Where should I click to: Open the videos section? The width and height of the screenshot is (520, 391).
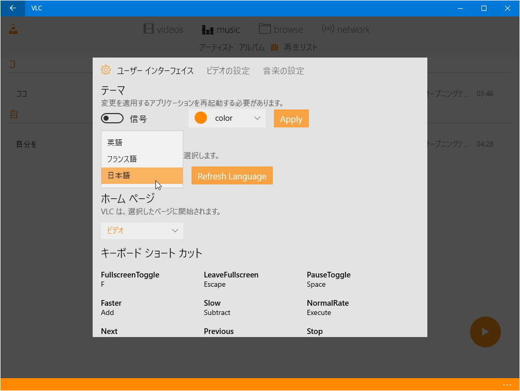(x=164, y=29)
